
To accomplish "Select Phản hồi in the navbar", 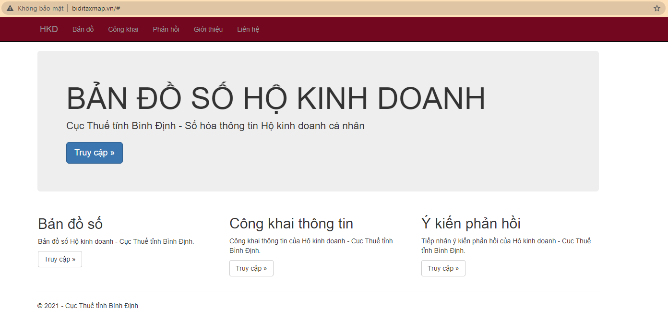I will (166, 29).
